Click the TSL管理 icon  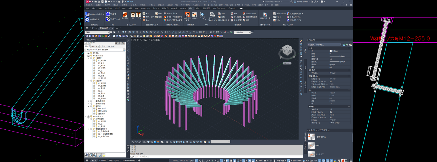pyautogui.click(x=108, y=14)
